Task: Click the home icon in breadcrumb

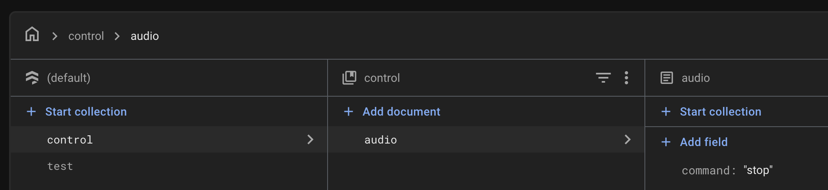Action: tap(32, 35)
